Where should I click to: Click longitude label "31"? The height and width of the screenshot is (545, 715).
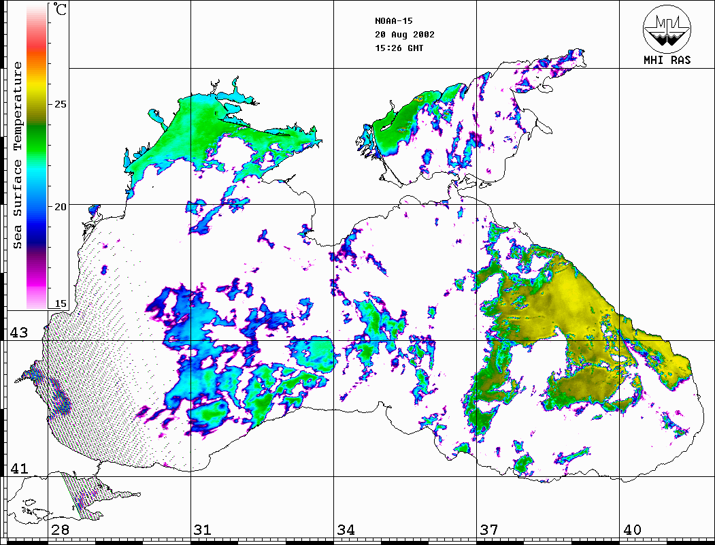tap(203, 530)
